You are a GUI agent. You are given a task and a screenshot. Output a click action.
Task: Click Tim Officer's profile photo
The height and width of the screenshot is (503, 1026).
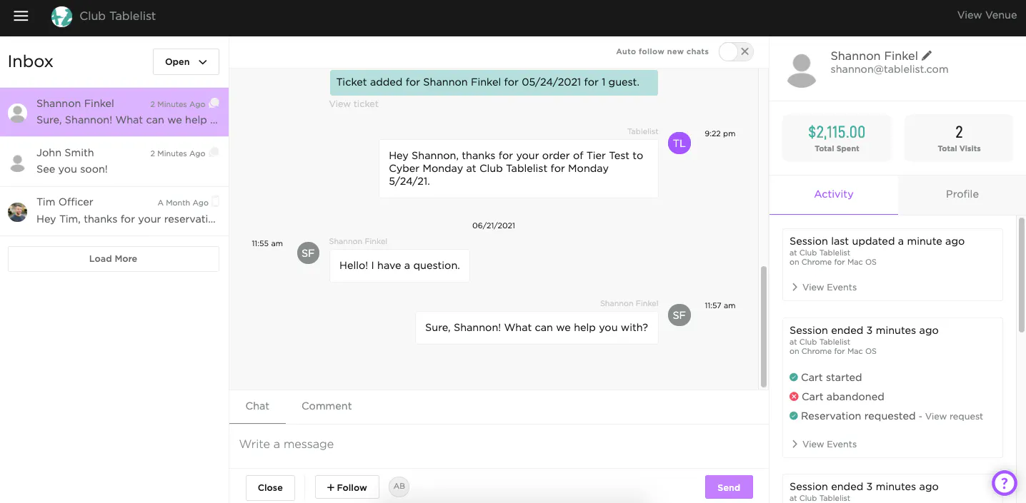pyautogui.click(x=18, y=211)
